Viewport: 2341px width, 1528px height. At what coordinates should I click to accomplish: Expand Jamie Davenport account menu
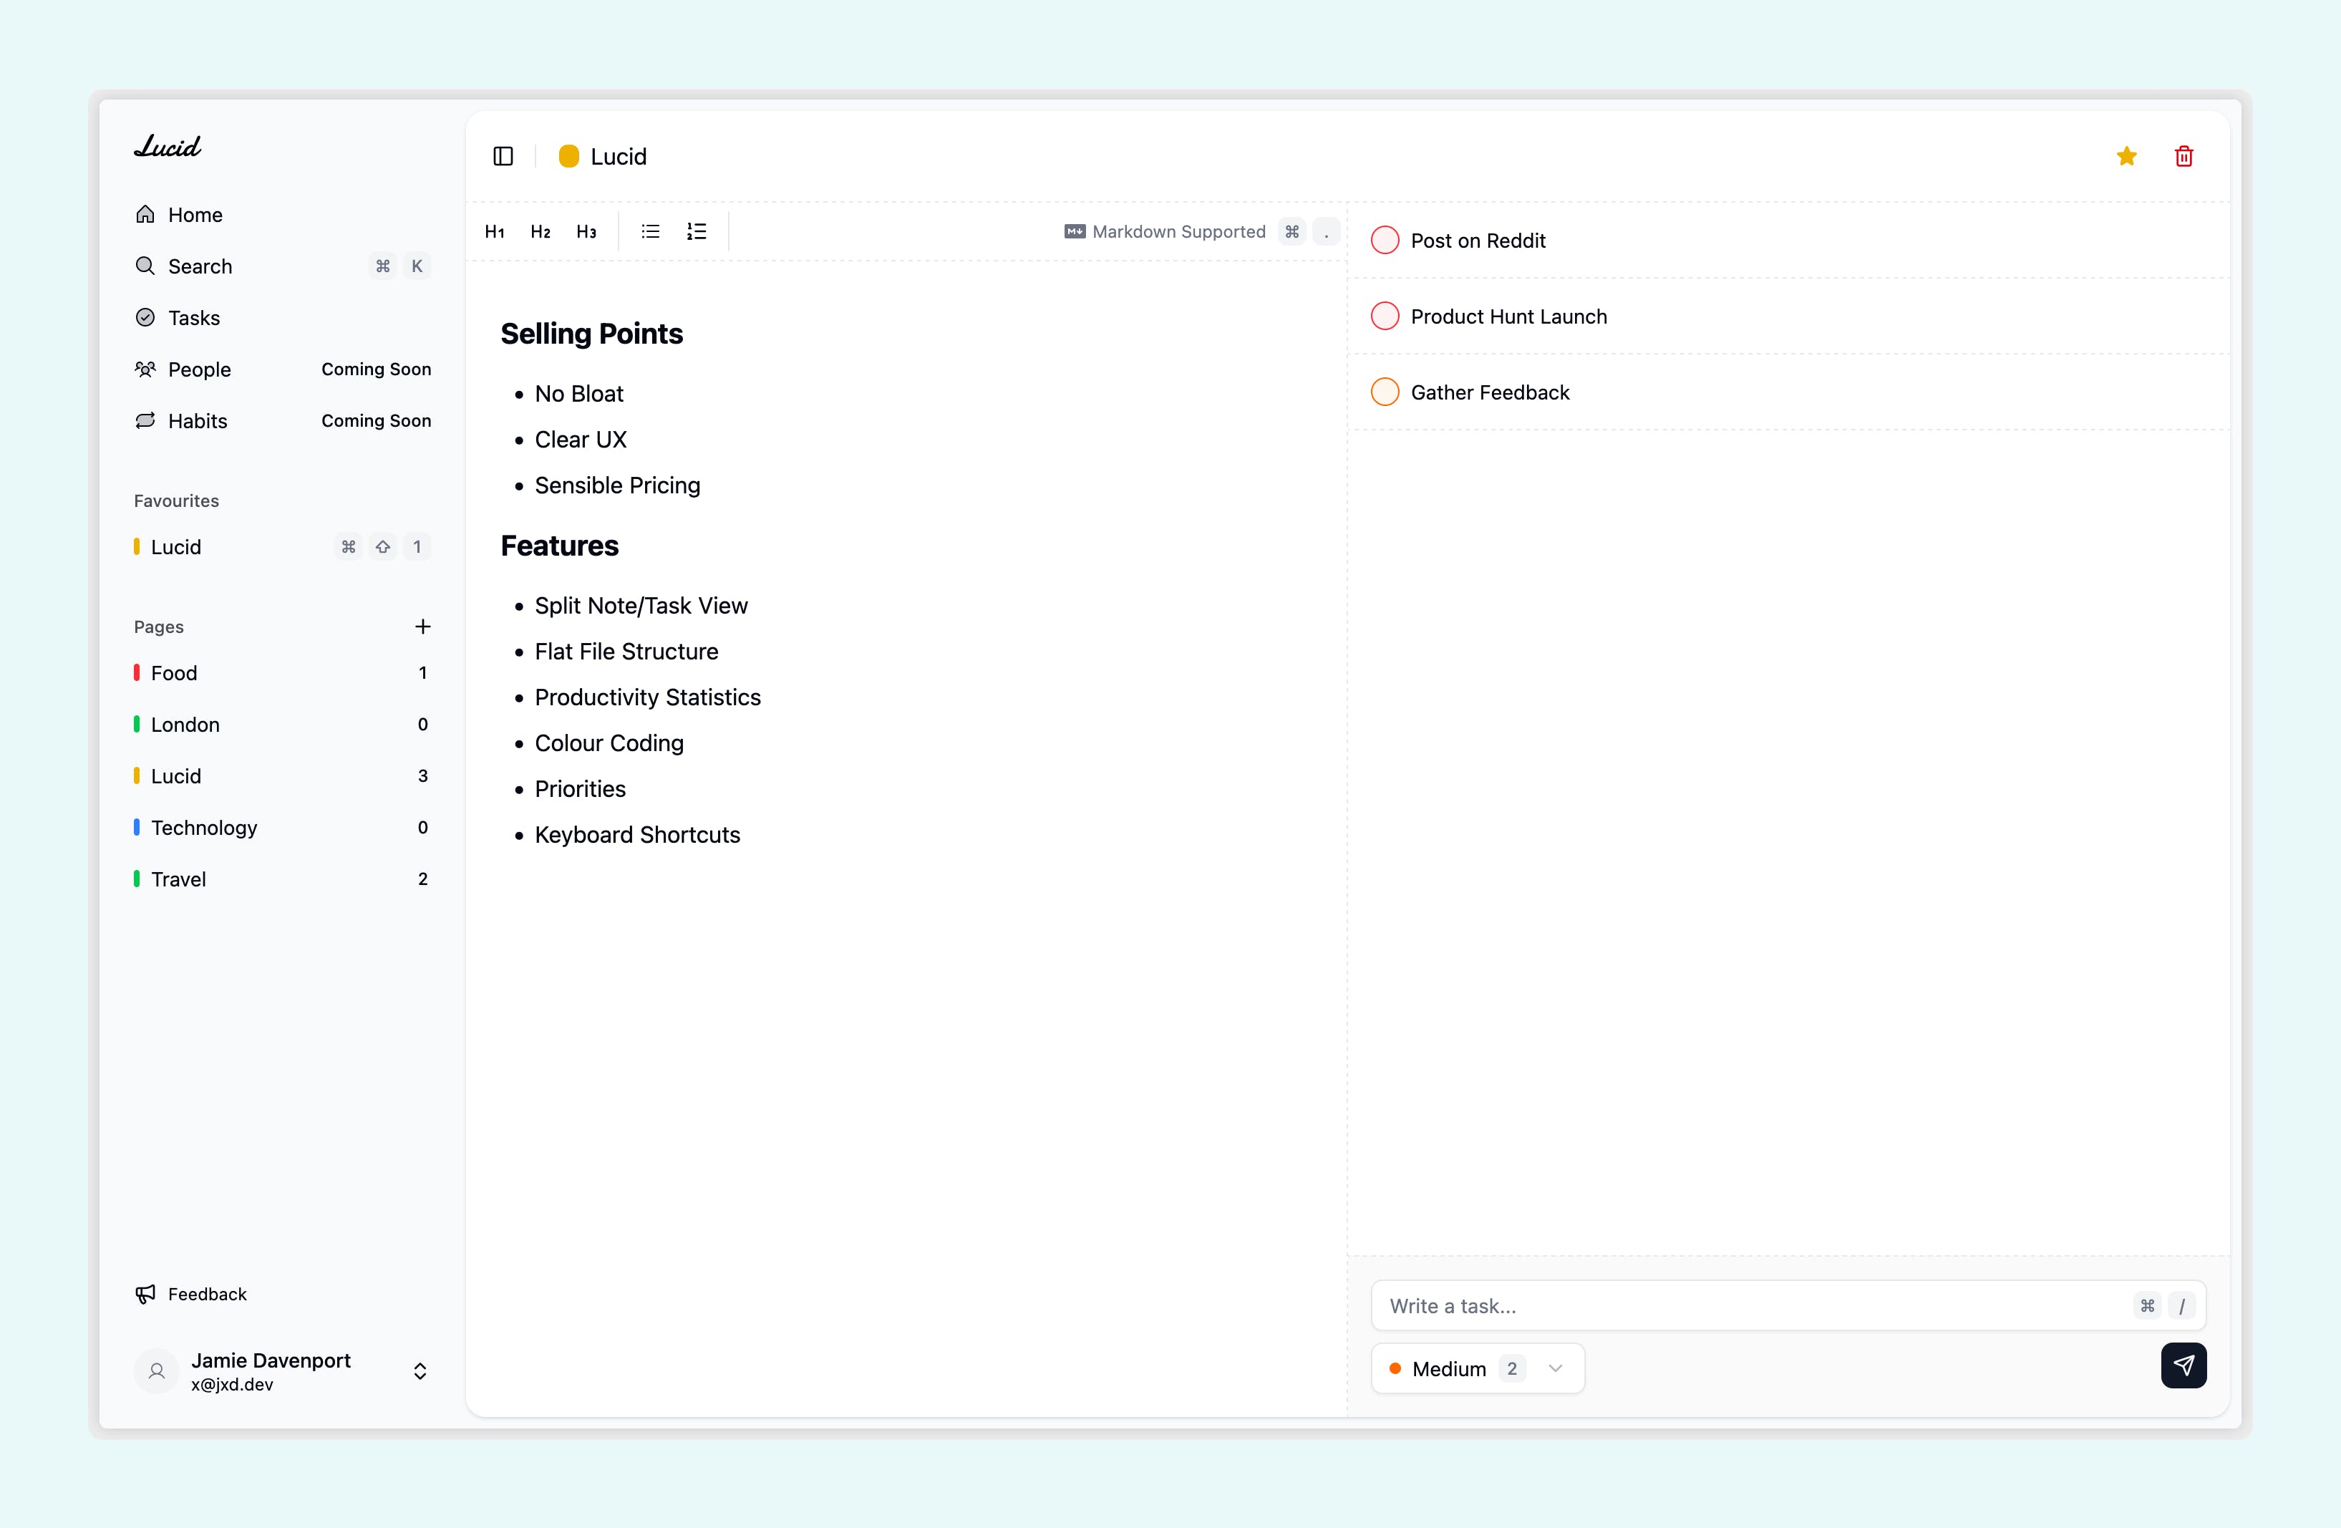point(420,1372)
